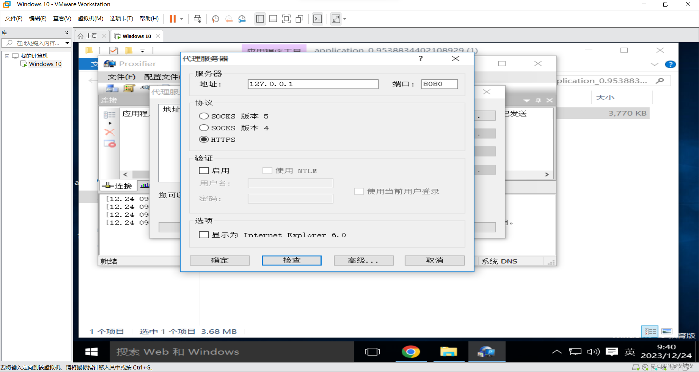The height and width of the screenshot is (372, 699).
Task: Click the volume speaker tray icon
Action: pos(593,352)
